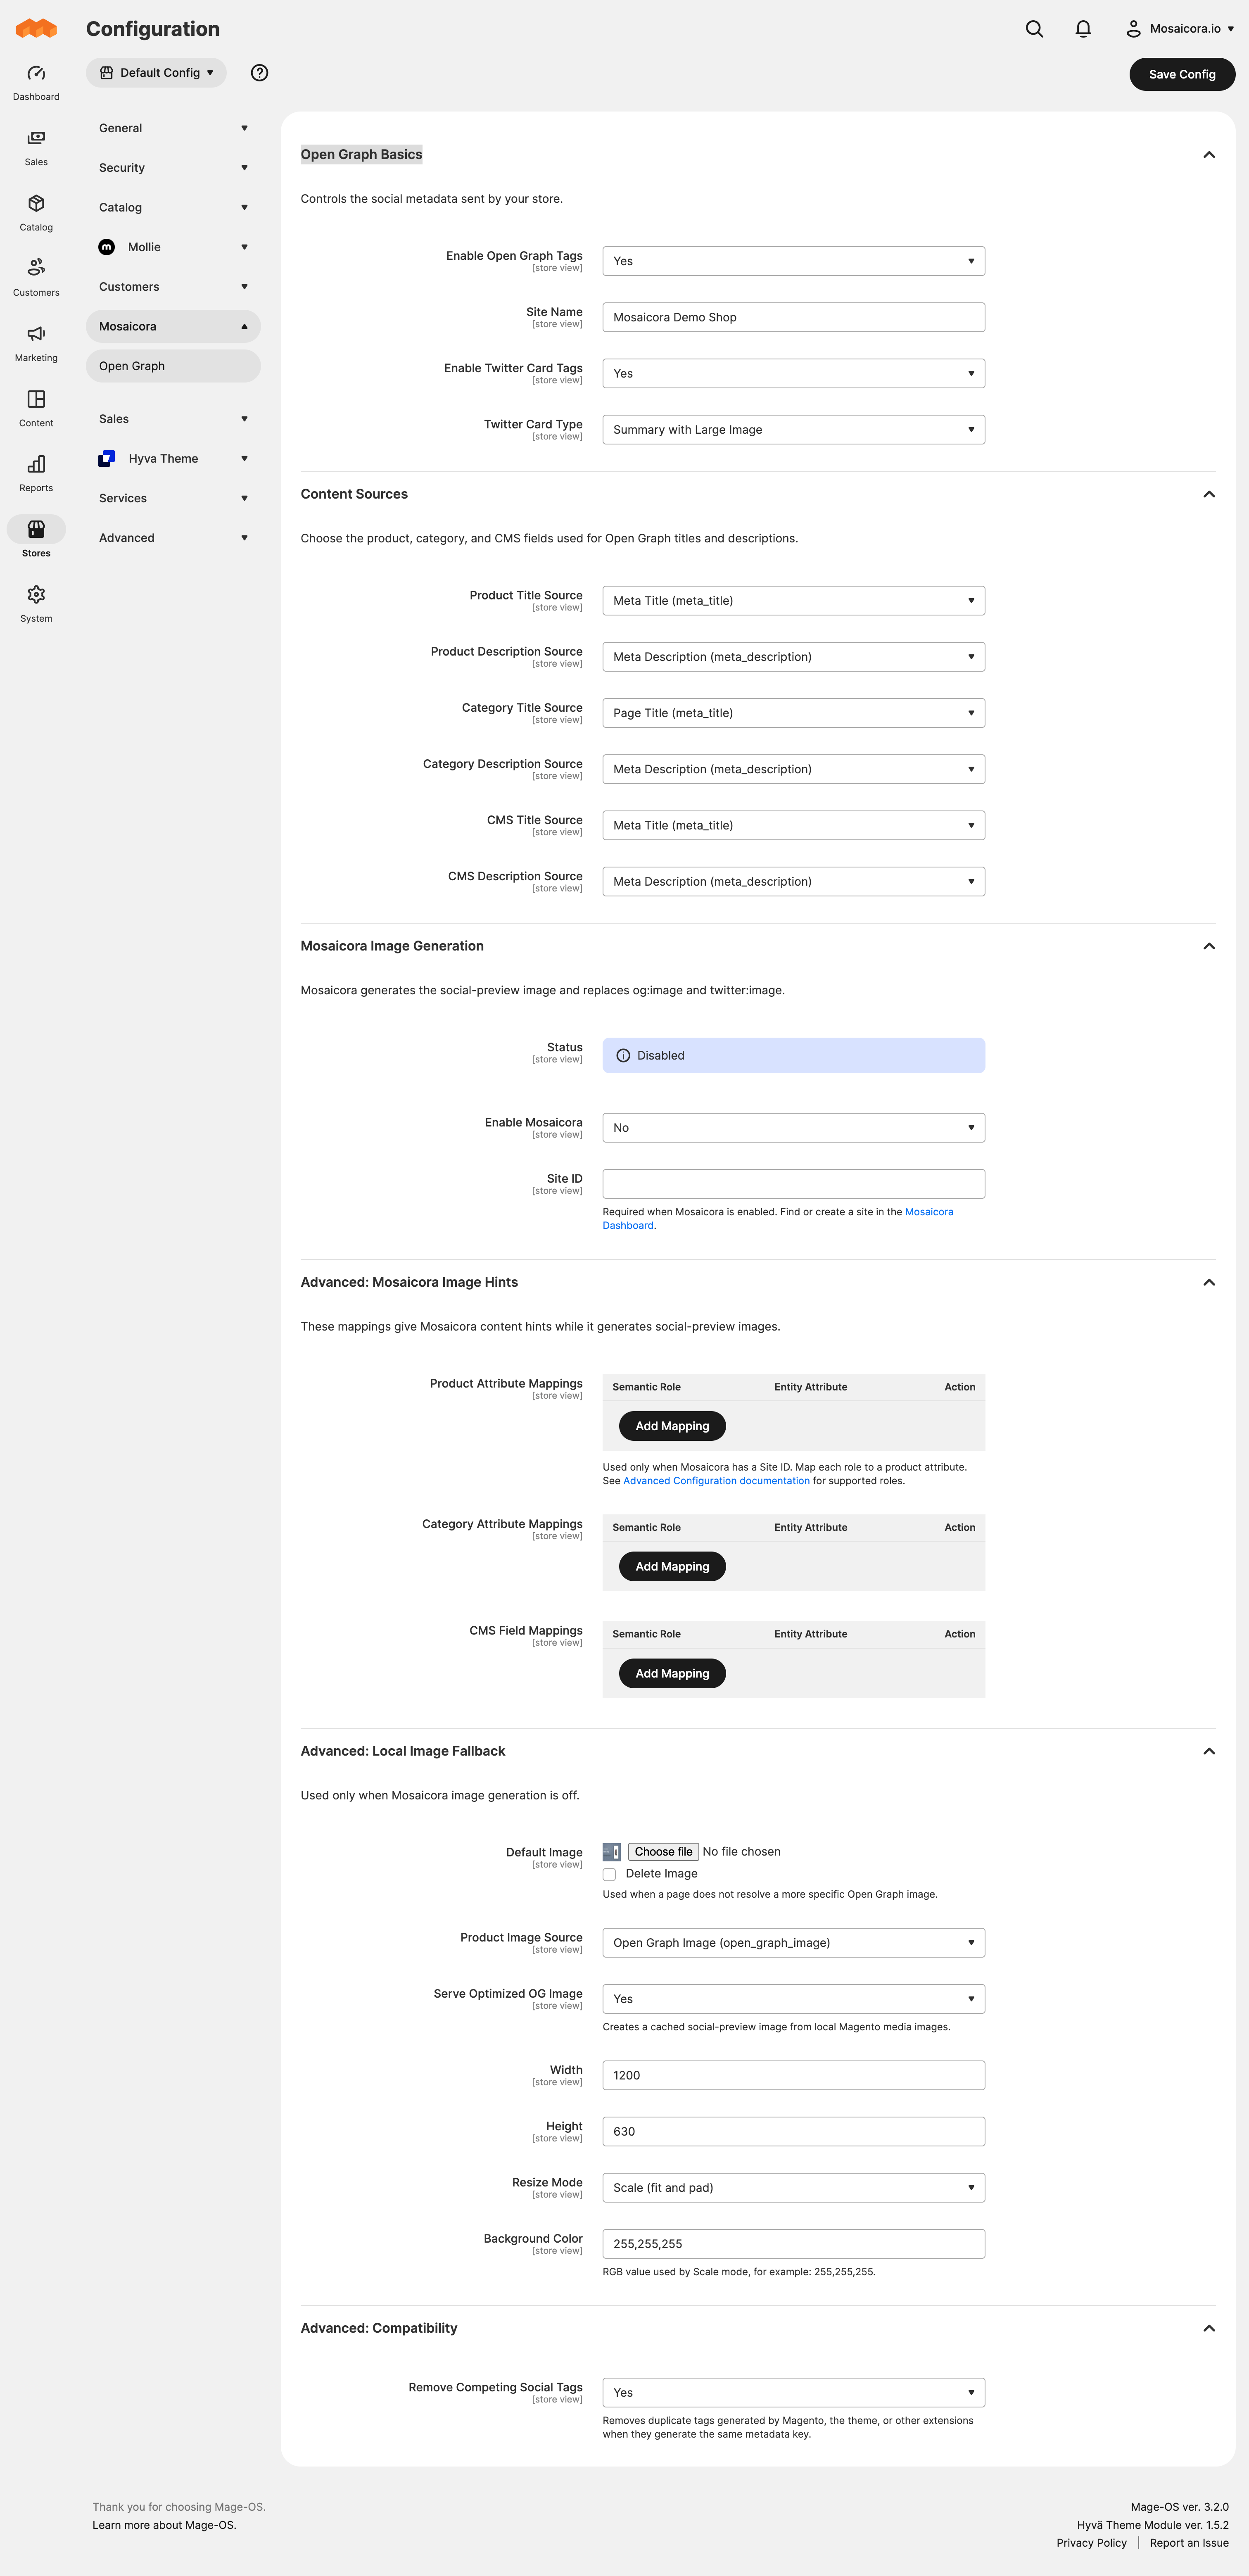Collapse Advanced: Local Image Fallback section
This screenshot has height=2576, width=1249.
[x=1208, y=1751]
